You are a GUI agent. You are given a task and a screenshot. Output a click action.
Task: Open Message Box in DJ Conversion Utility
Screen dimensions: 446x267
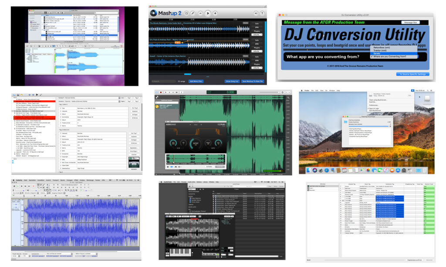click(410, 23)
